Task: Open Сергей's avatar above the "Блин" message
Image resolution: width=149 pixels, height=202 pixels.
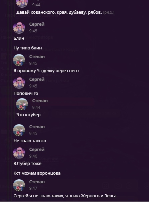Action: [19, 28]
